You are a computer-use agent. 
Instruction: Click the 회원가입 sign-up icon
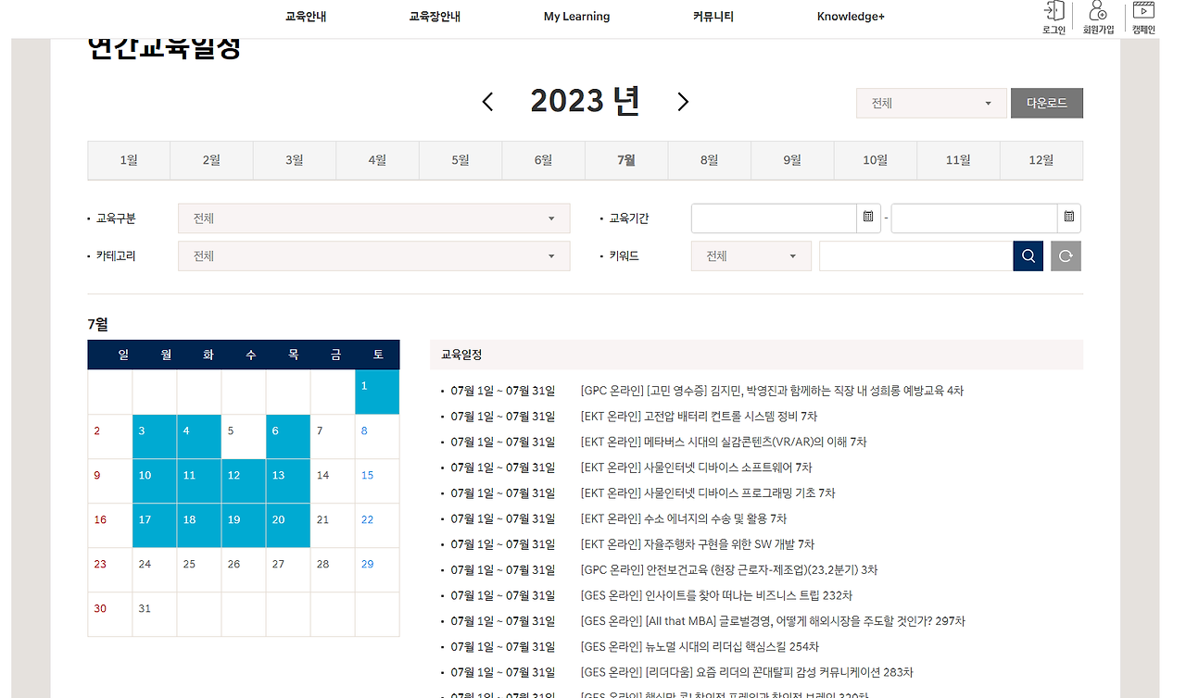coord(1097,16)
